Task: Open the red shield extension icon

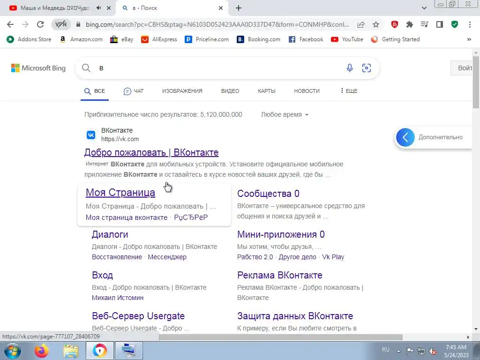Action: point(395,24)
